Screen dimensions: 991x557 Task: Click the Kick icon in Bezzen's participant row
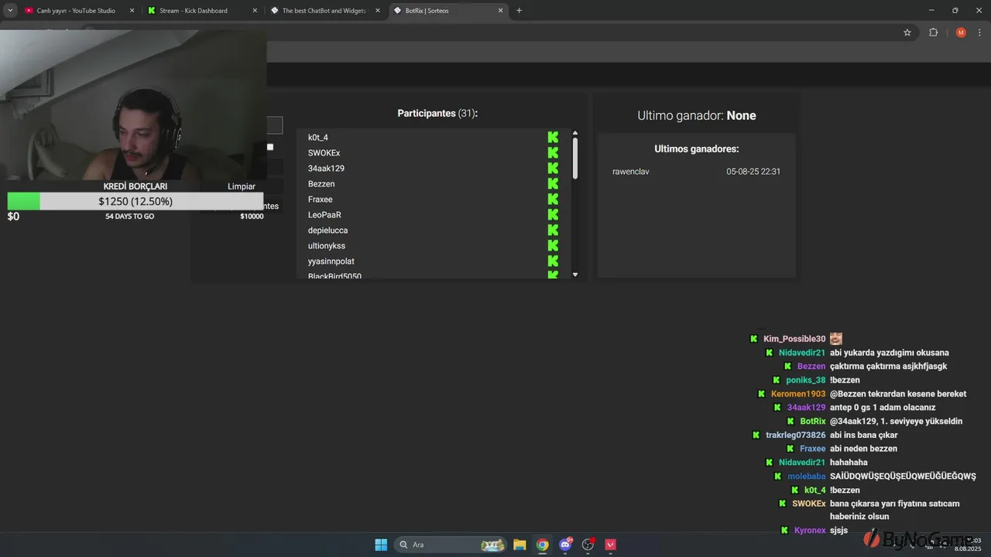[x=553, y=183]
